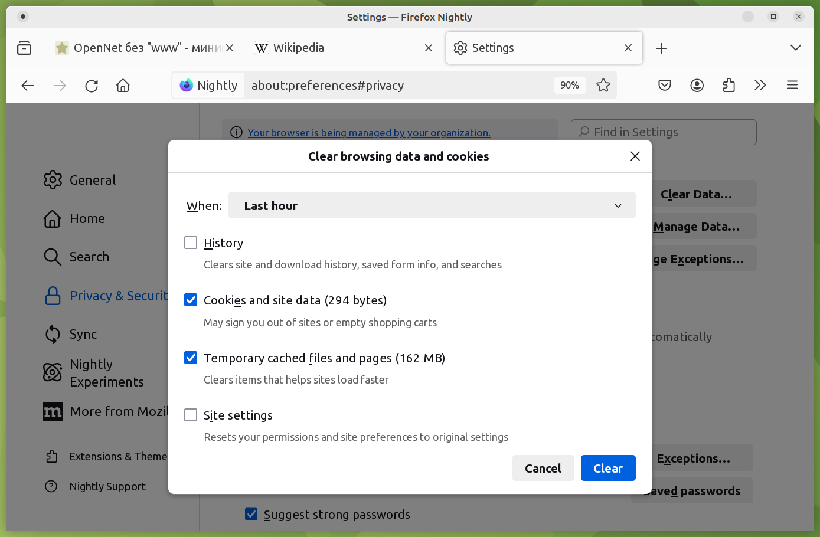The height and width of the screenshot is (537, 820).
Task: Close the Clear browsing data dialog
Action: [635, 156]
